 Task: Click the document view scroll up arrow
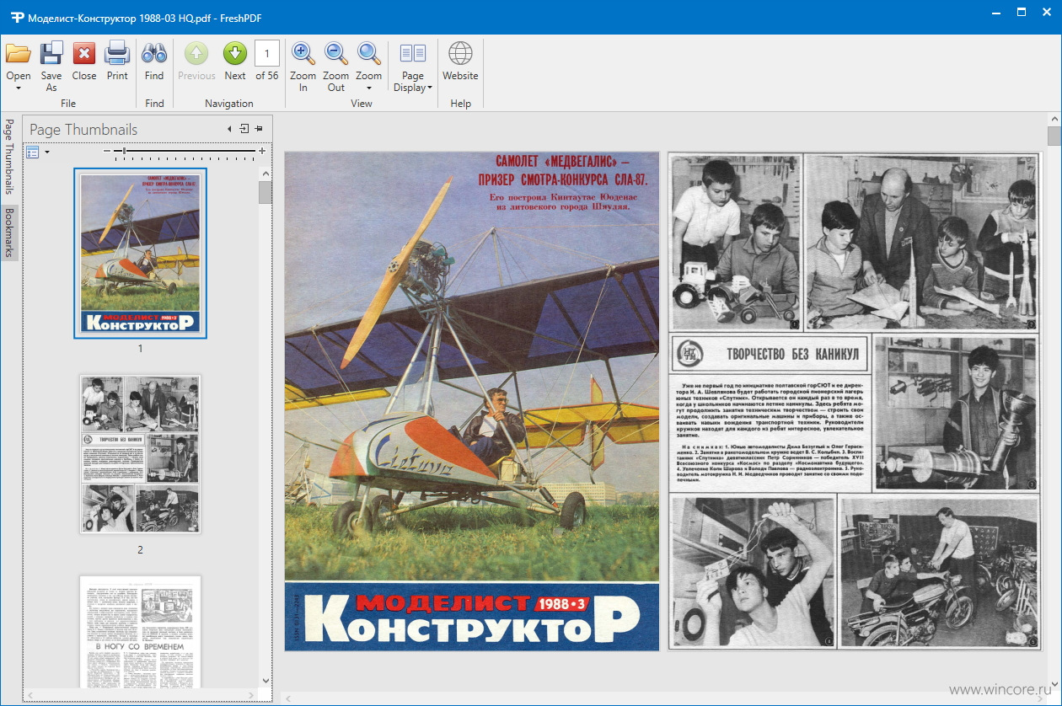[1054, 119]
